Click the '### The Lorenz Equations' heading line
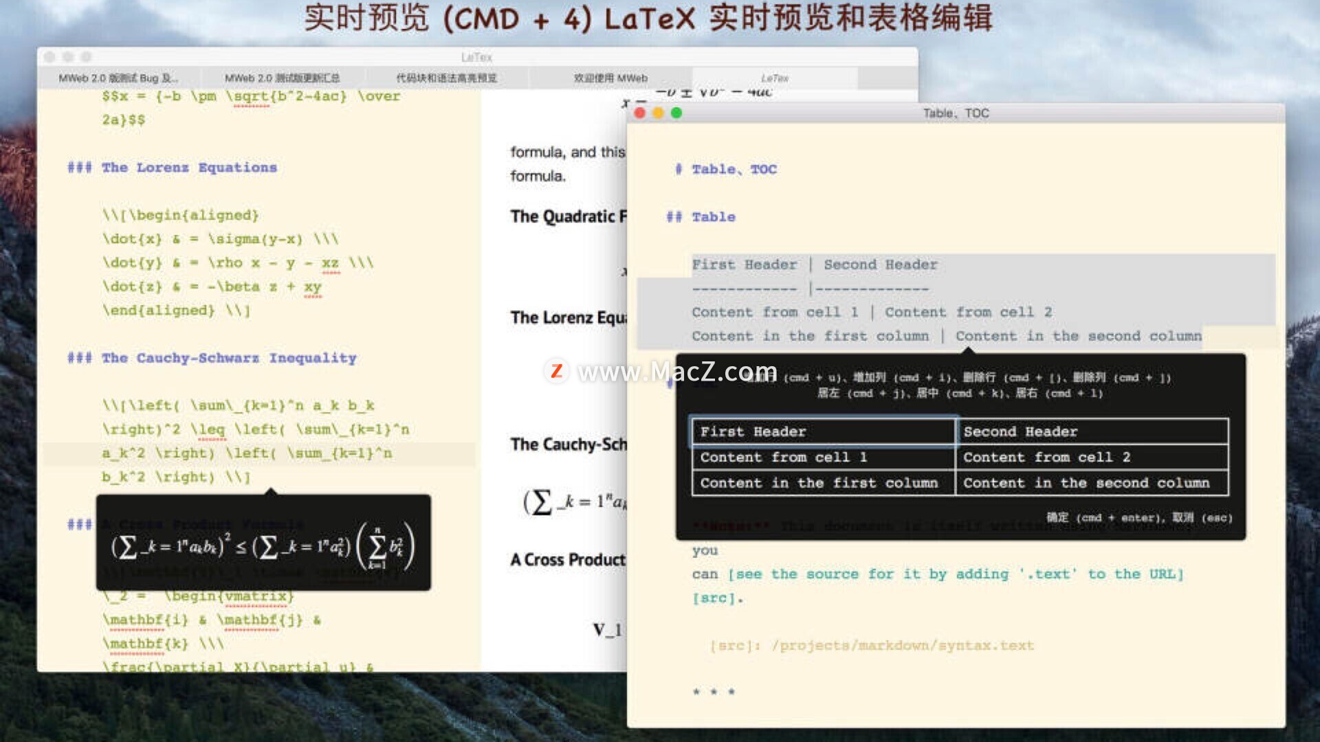 click(x=172, y=168)
